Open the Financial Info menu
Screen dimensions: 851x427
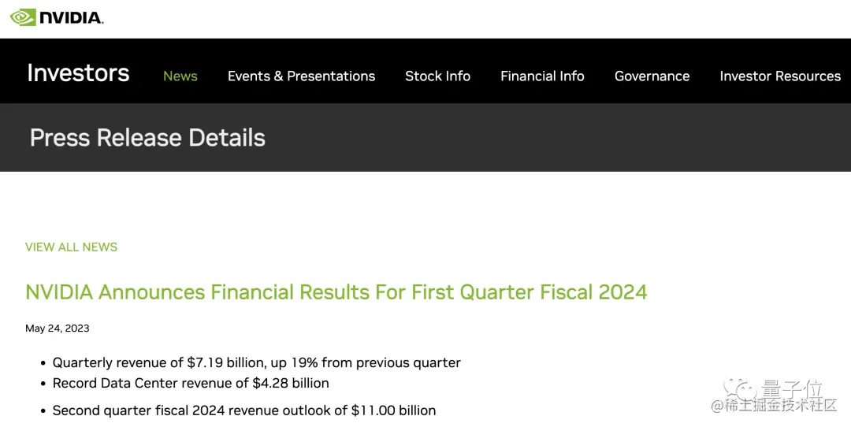[542, 76]
